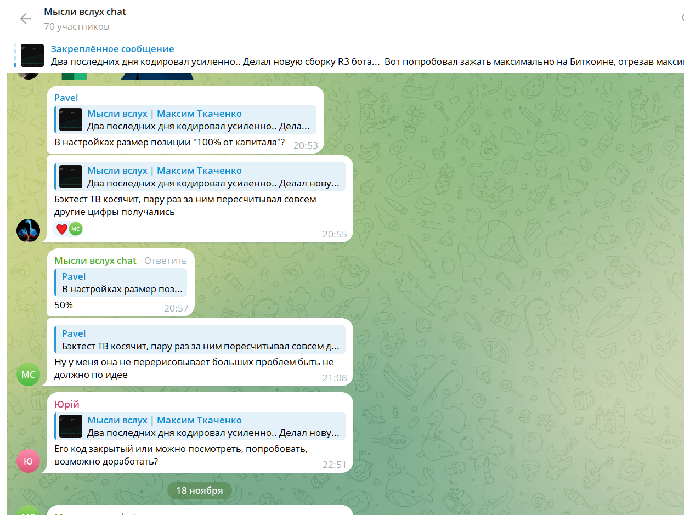Image resolution: width=684 pixels, height=515 pixels.
Task: Open chat info via "Мысли вслух chat" title
Action: click(x=85, y=12)
